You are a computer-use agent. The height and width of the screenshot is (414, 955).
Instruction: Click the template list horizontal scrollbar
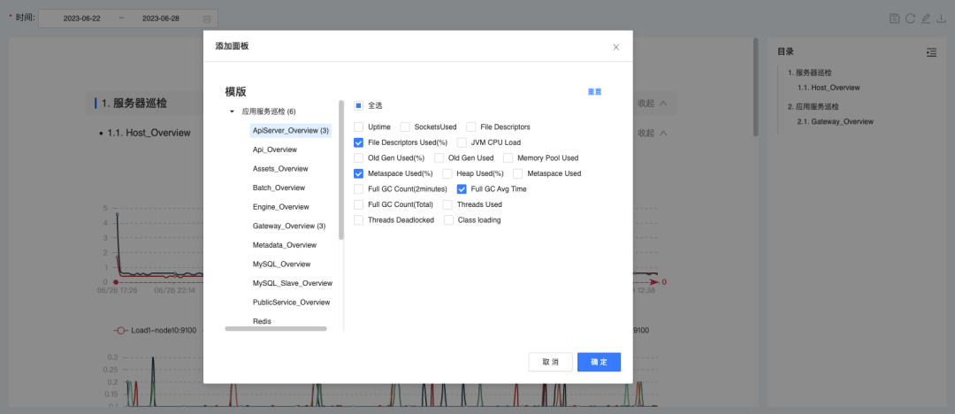pyautogui.click(x=276, y=329)
